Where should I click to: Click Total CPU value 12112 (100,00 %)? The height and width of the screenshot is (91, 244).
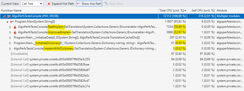coord(174,16)
